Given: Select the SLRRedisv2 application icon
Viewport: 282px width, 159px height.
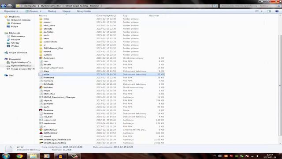Looking at the screenshot, I should pos(41,133).
